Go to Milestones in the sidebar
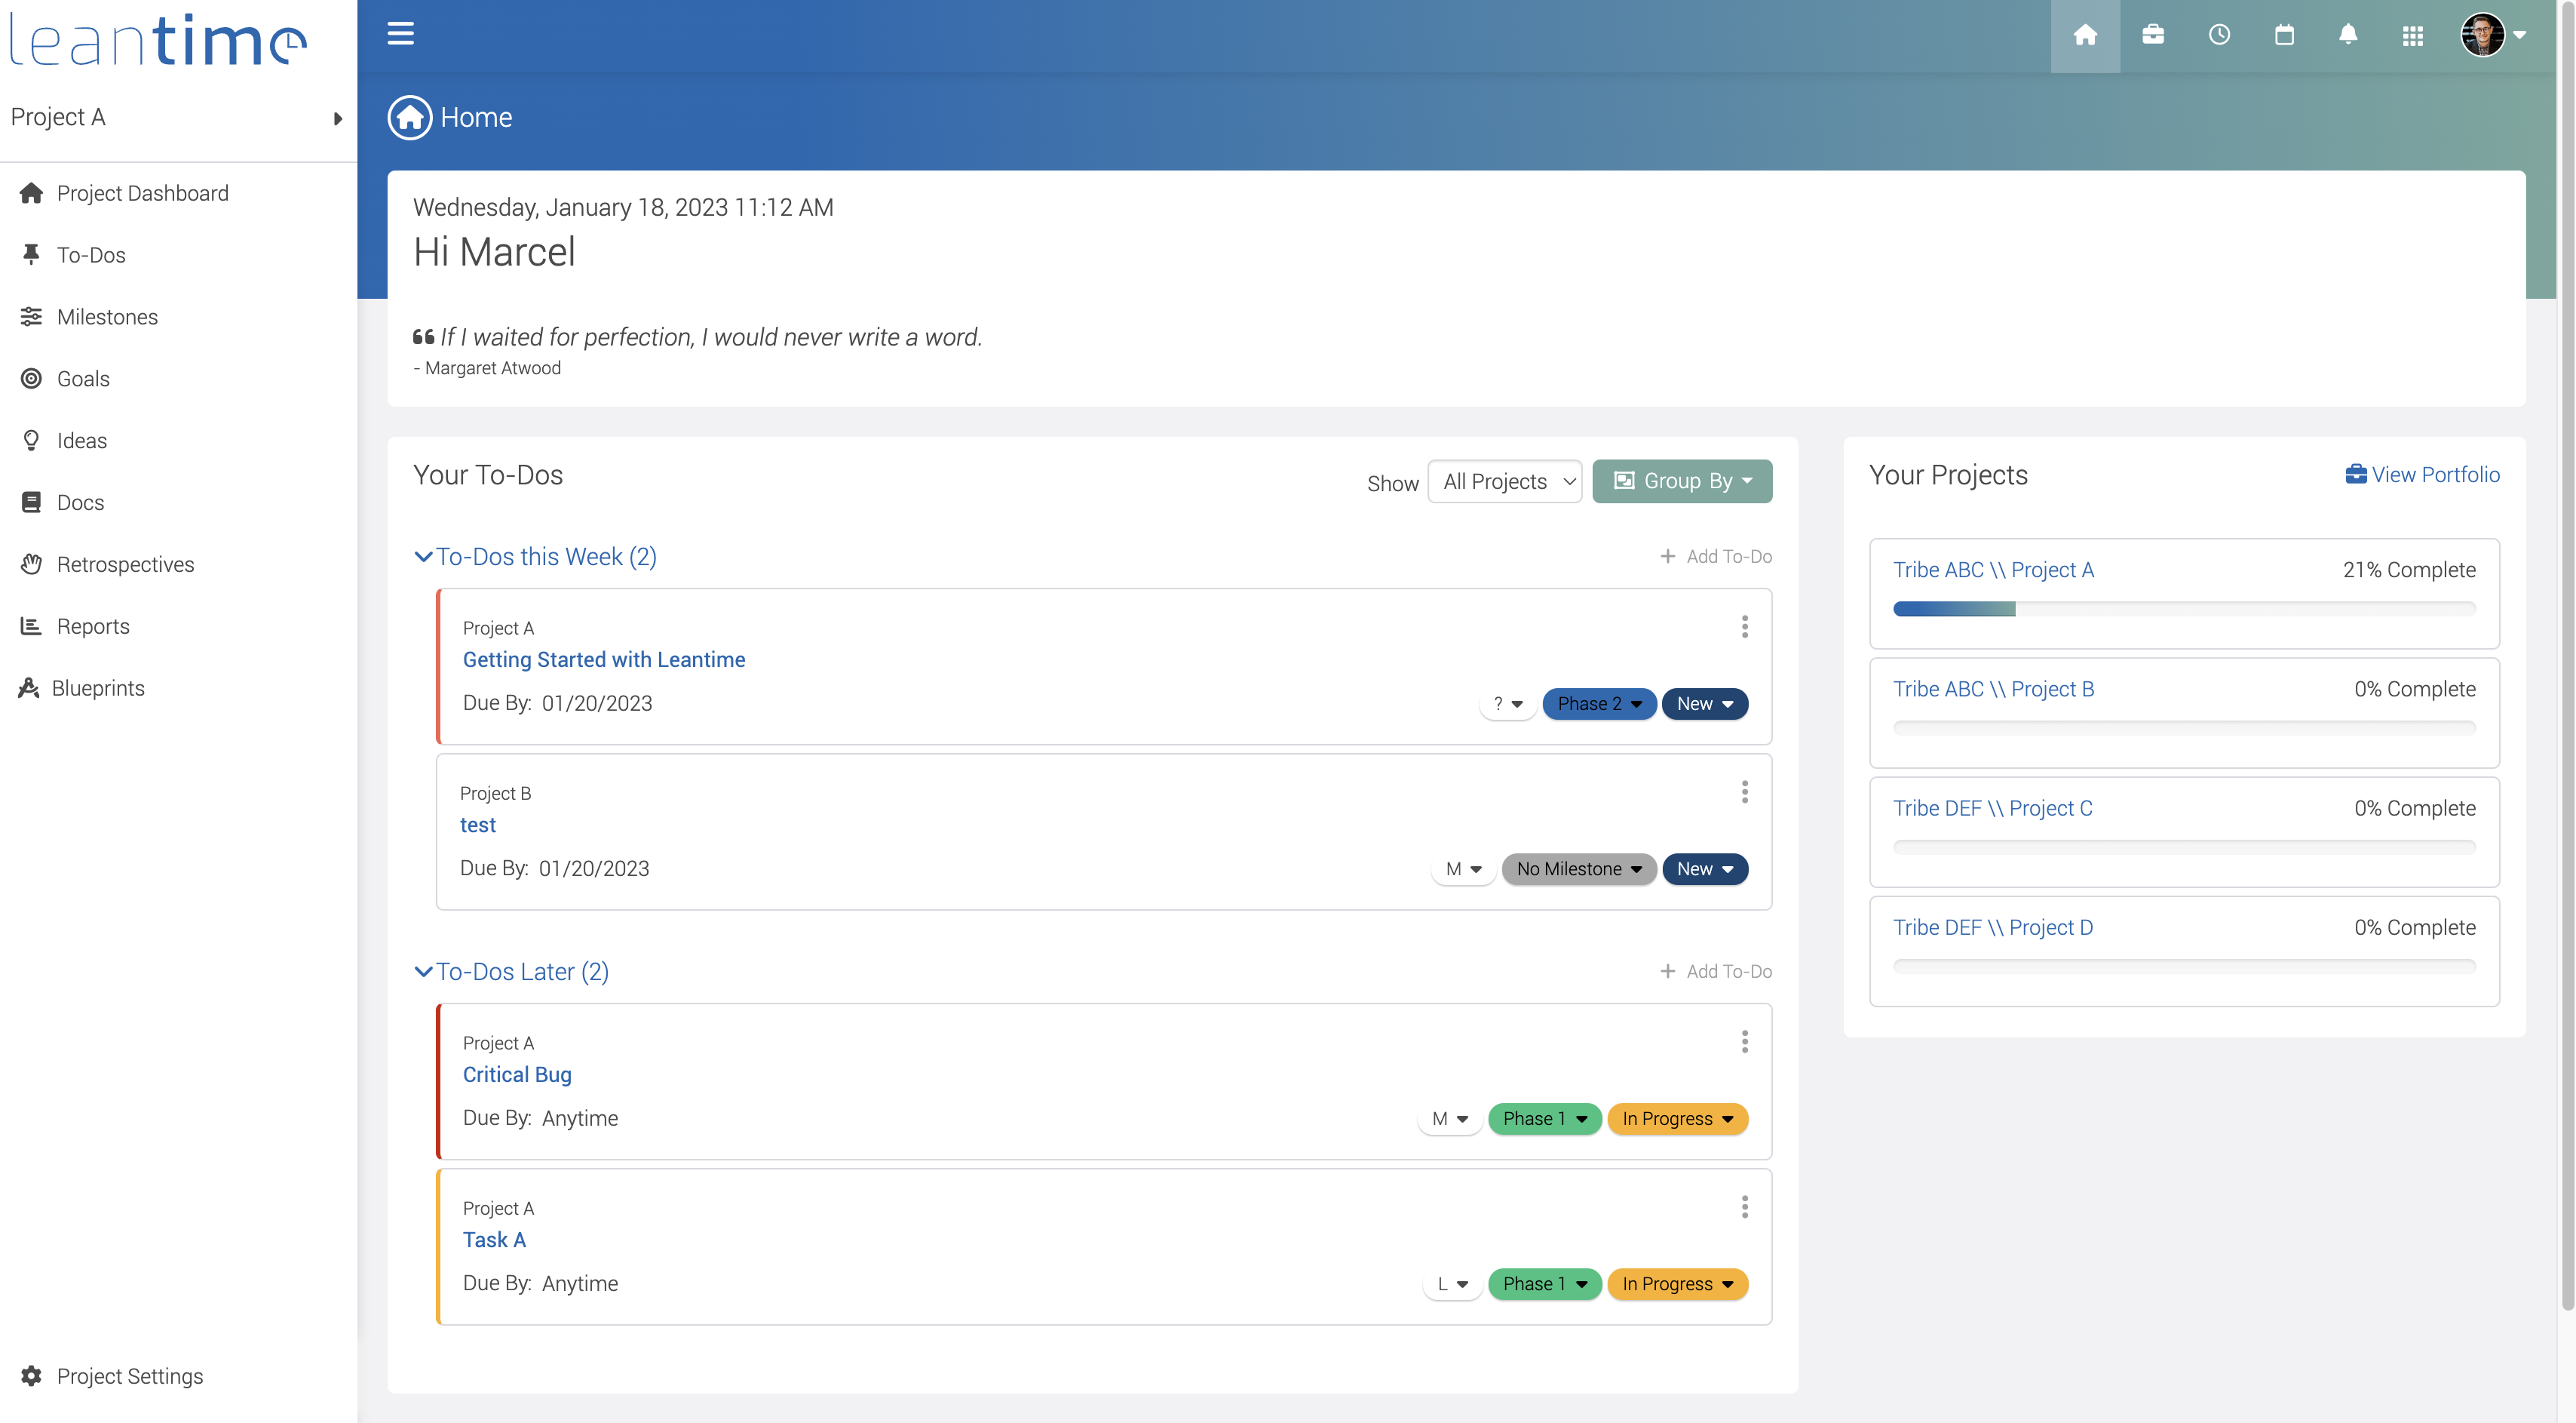This screenshot has height=1423, width=2576. [107, 317]
